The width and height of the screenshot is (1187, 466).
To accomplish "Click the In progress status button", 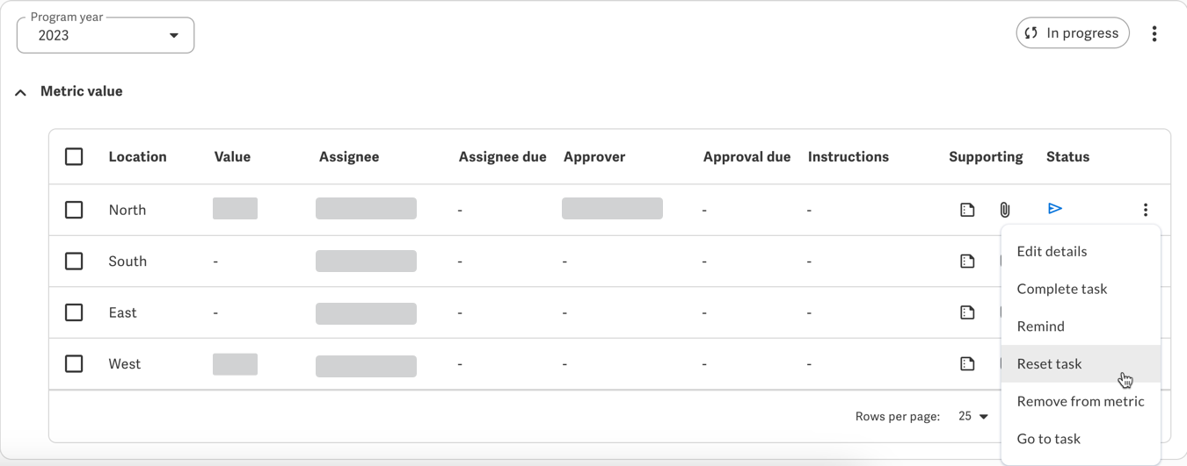I will pos(1073,33).
